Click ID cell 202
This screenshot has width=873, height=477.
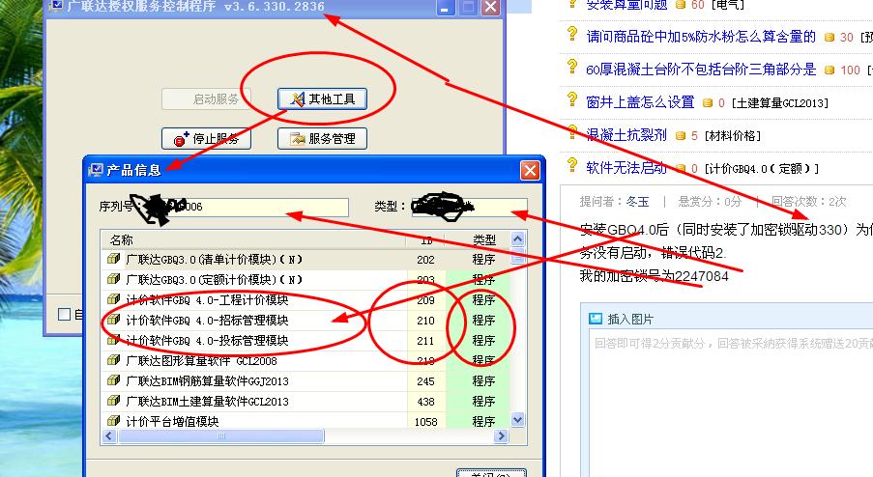(425, 260)
